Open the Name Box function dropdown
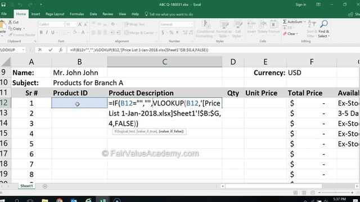 24,50
